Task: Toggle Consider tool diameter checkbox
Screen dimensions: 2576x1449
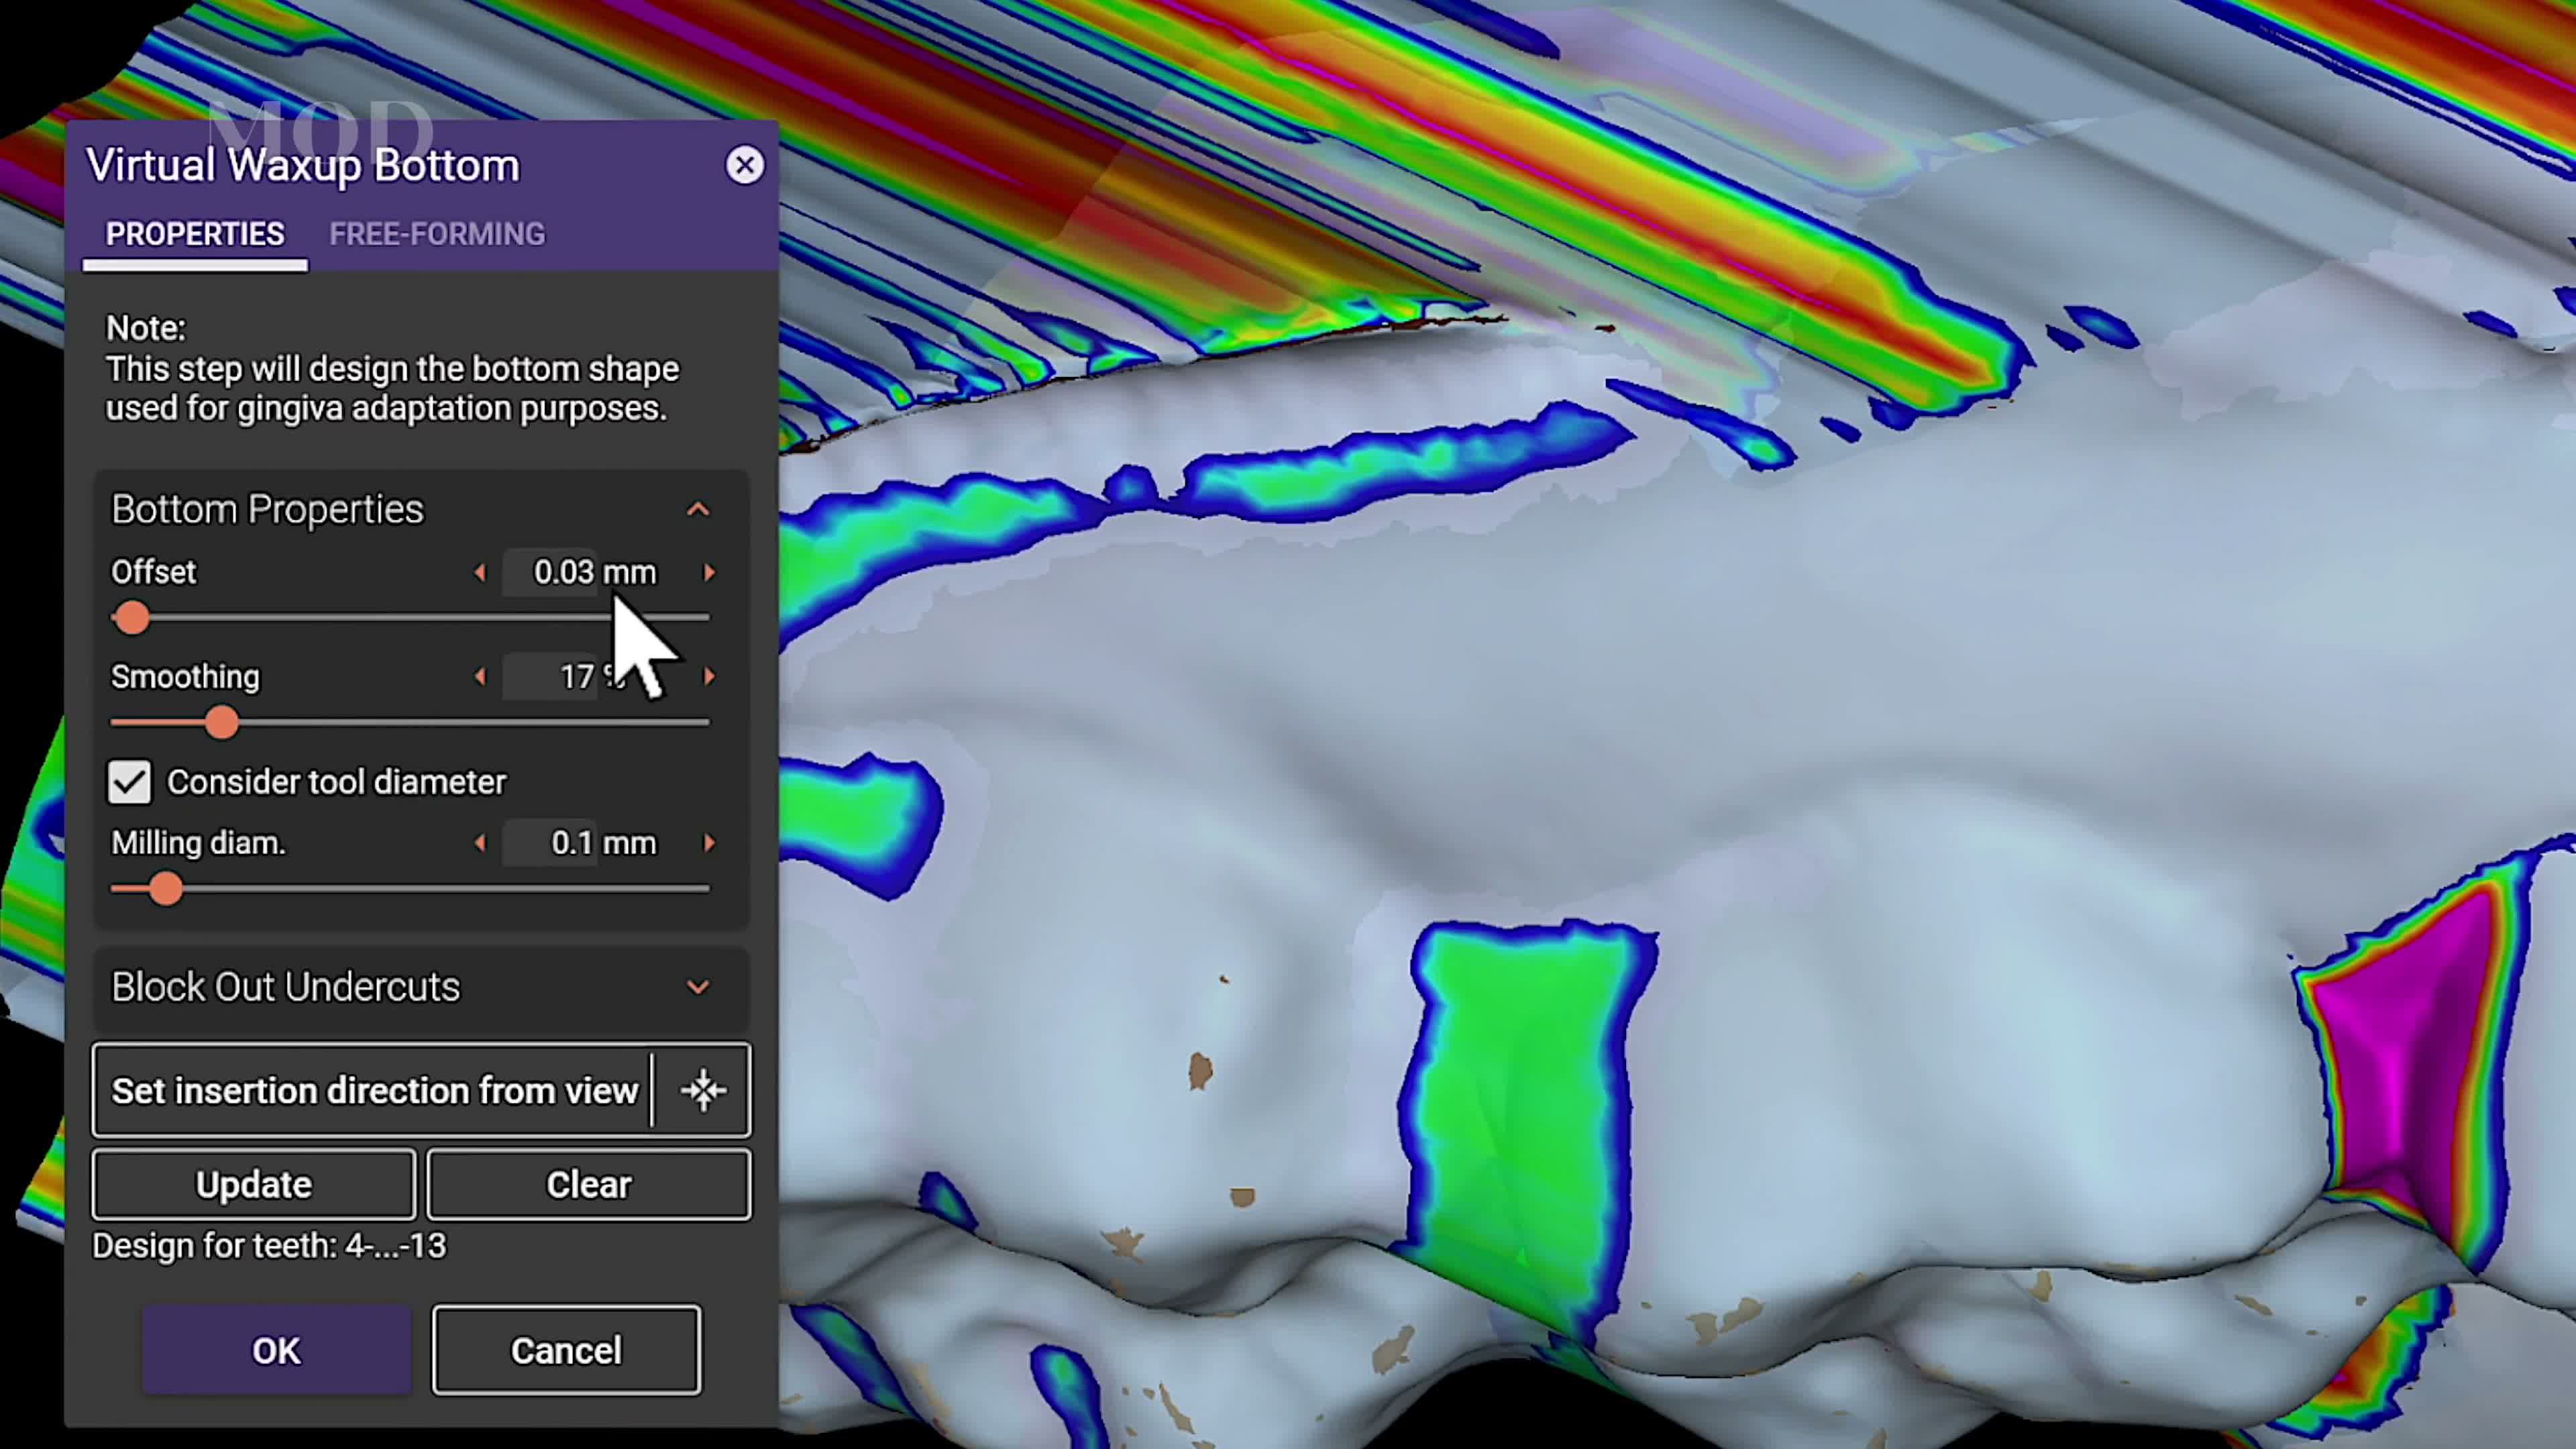Action: point(130,782)
